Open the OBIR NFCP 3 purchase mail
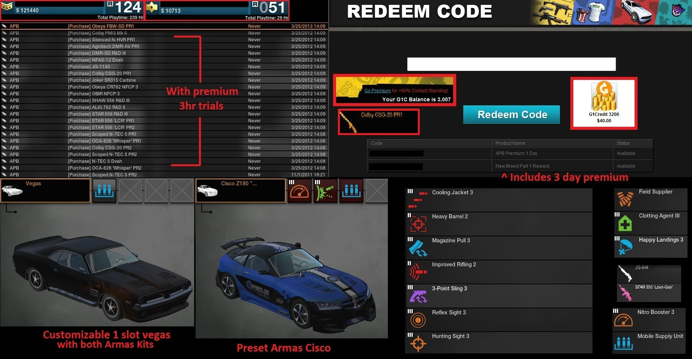 (x=164, y=93)
